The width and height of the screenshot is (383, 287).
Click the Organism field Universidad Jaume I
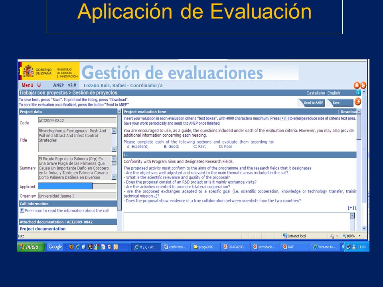[x=77, y=196]
